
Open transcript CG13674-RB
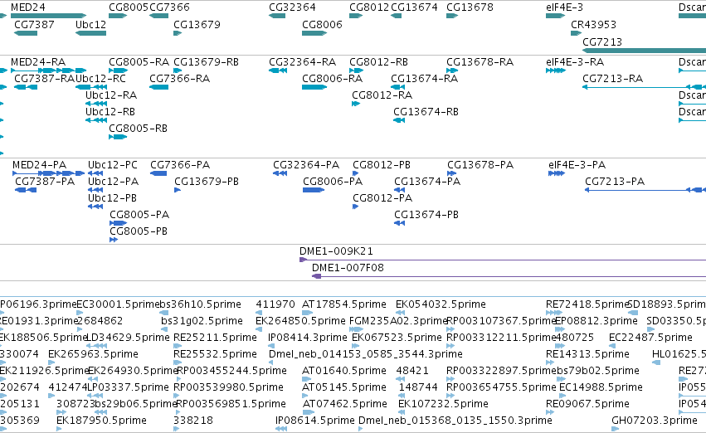426,112
